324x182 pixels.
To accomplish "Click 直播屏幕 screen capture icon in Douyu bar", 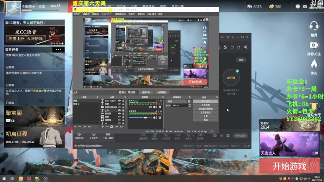I will pos(143,135).
